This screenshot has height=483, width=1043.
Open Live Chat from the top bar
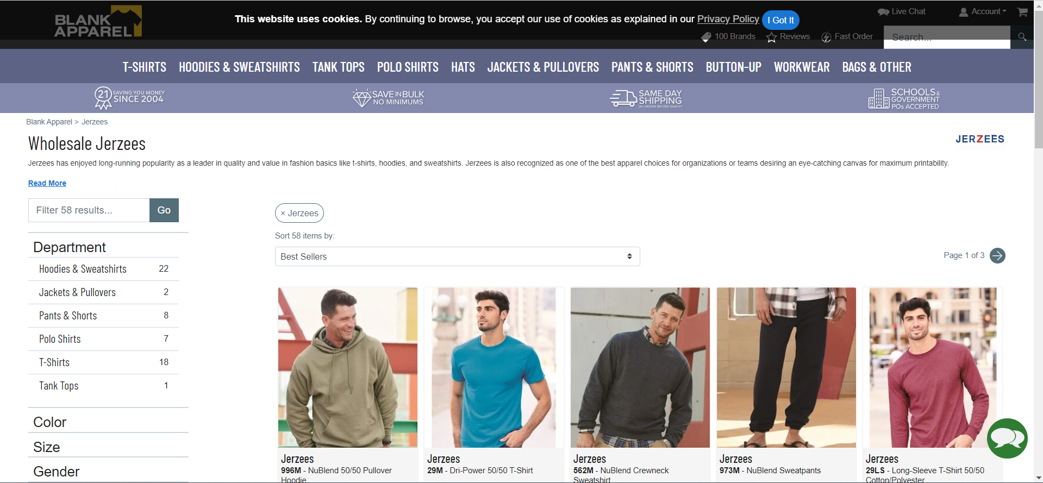click(x=902, y=11)
